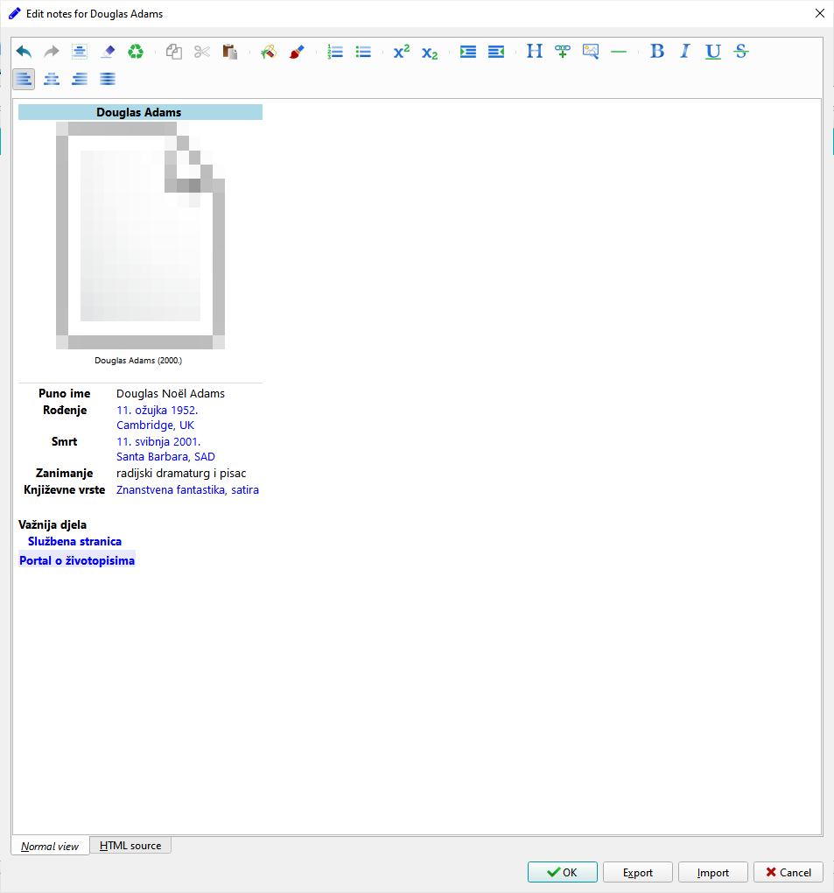Click the 'Važnija djela' heading
This screenshot has width=834, height=893.
pos(53,524)
